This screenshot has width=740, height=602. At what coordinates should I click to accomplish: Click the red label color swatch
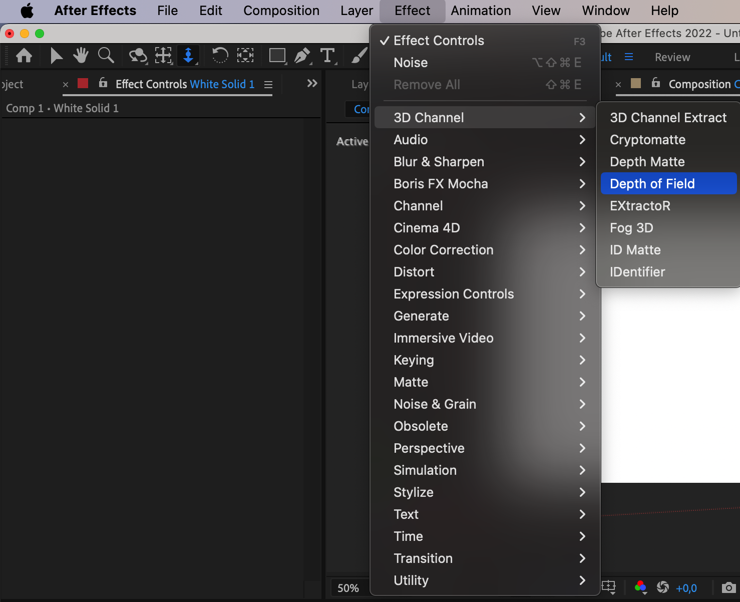click(x=83, y=83)
